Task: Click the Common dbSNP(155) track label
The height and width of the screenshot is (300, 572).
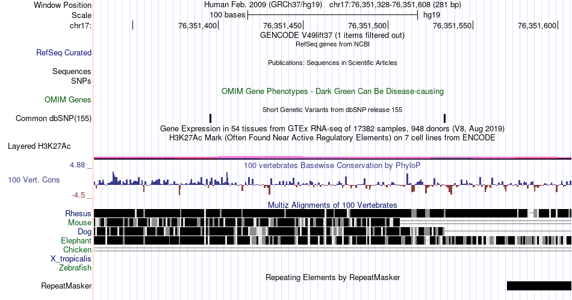Action: [x=54, y=118]
